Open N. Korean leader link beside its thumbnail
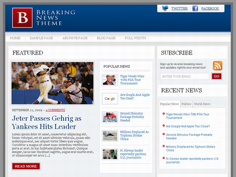Image resolution: width=236 pixels, height=177 pixels. point(133,154)
